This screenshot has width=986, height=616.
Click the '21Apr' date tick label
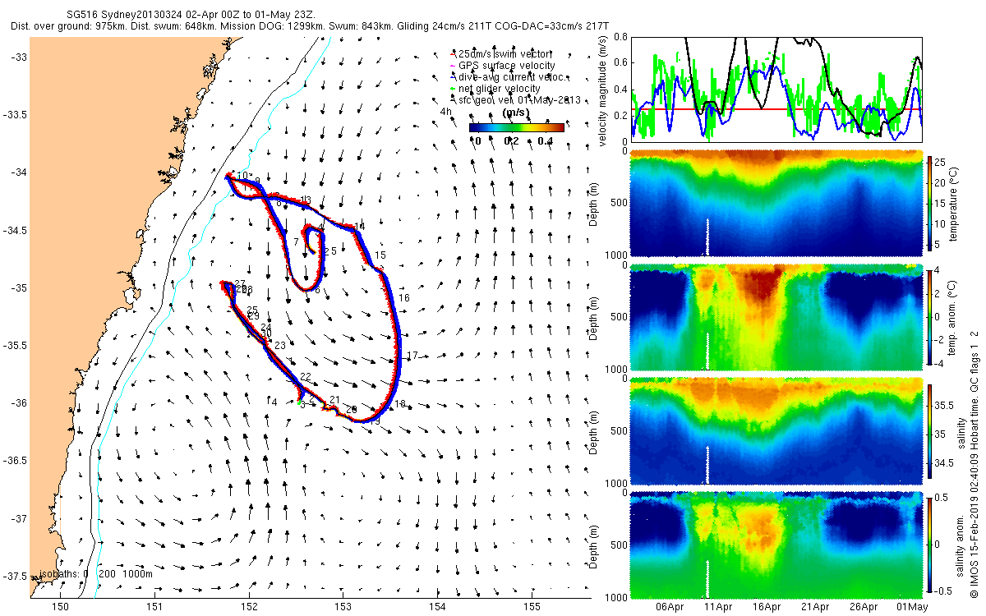tap(816, 607)
